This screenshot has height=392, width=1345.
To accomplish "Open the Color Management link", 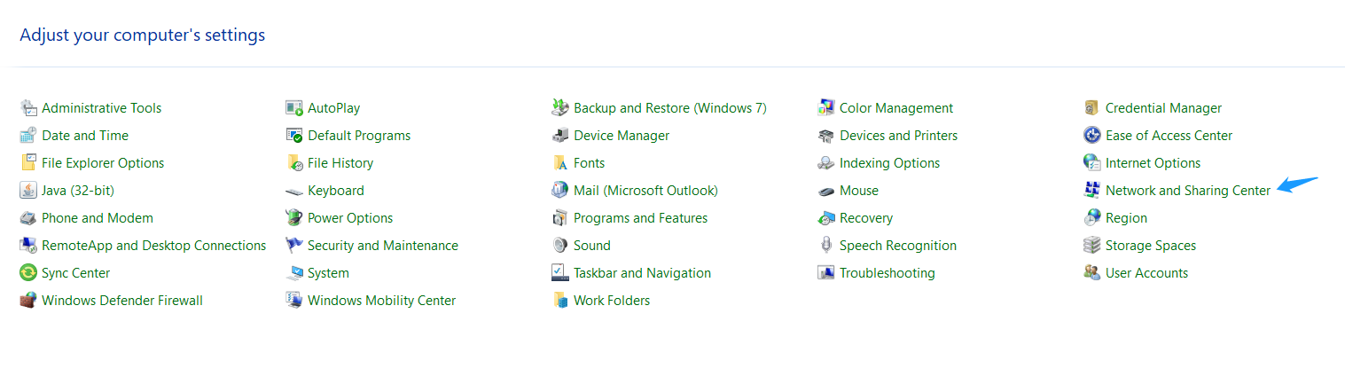I will (x=896, y=108).
